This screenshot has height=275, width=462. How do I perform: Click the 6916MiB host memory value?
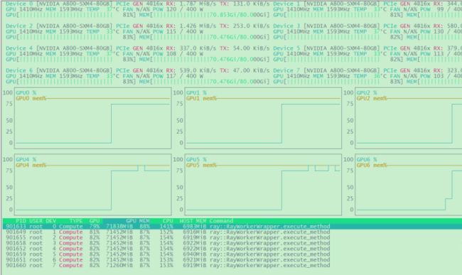pyautogui.click(x=195, y=232)
